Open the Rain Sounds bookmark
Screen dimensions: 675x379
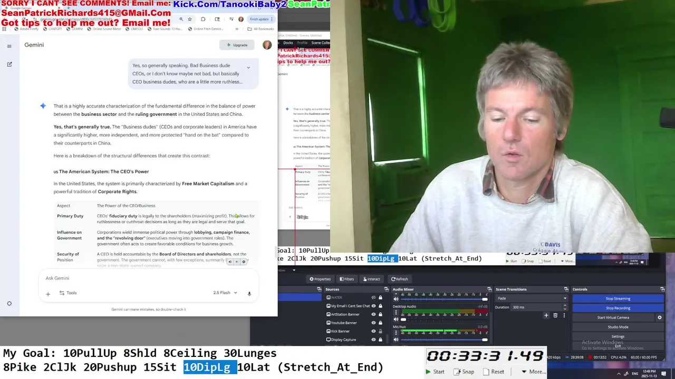166,29
